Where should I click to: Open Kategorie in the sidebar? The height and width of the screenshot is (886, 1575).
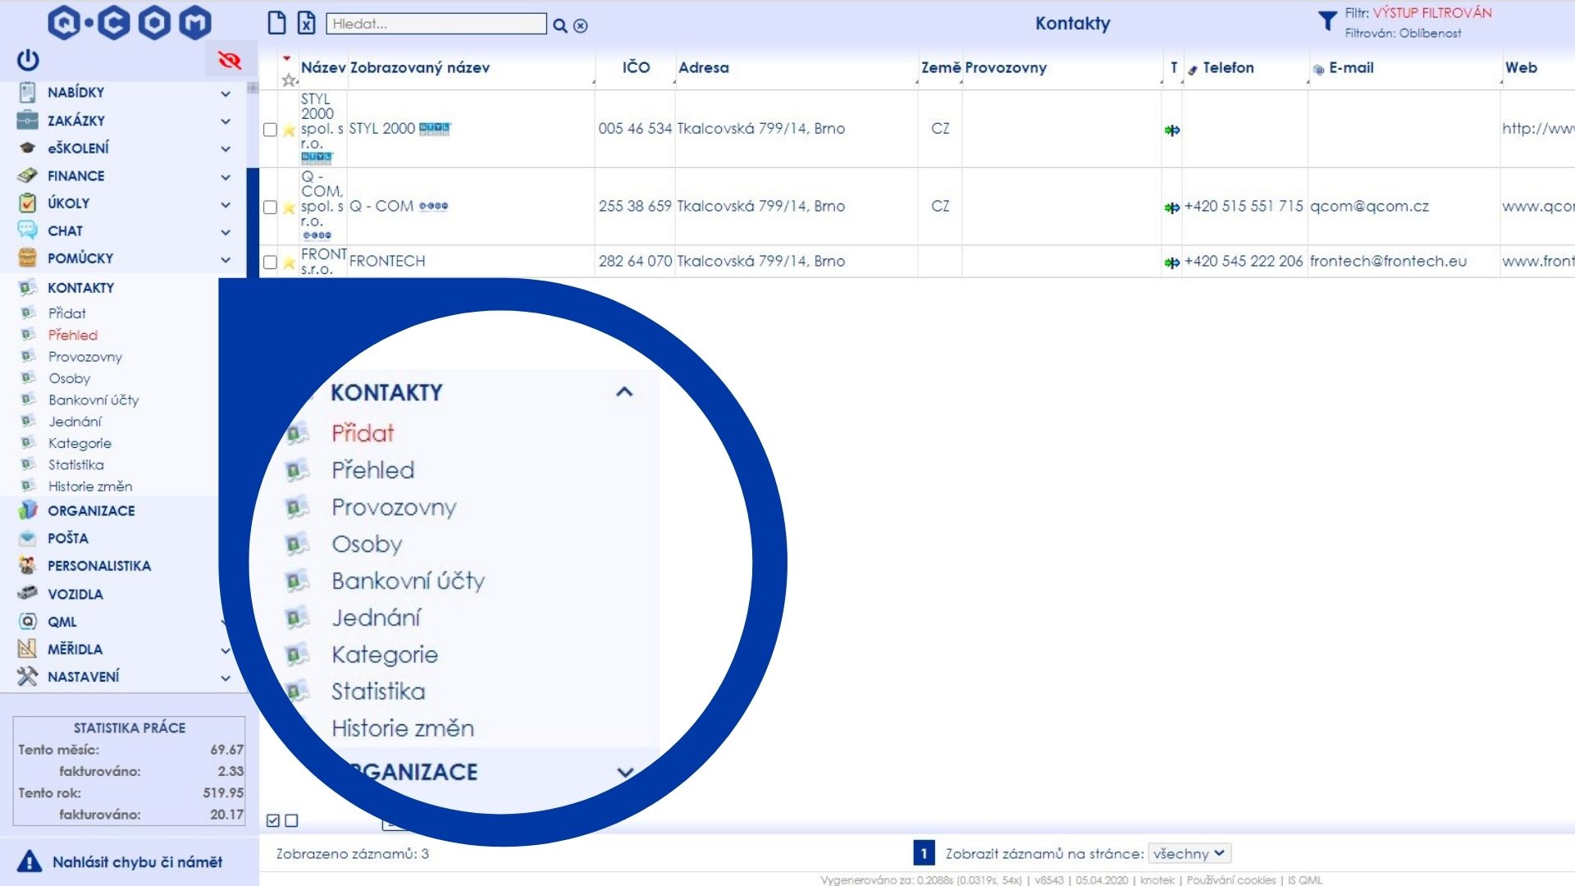pyautogui.click(x=80, y=443)
